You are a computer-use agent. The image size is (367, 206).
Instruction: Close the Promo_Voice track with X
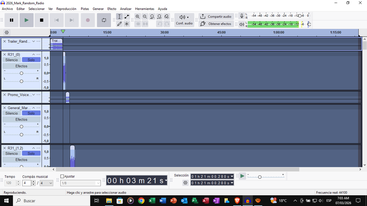5,95
